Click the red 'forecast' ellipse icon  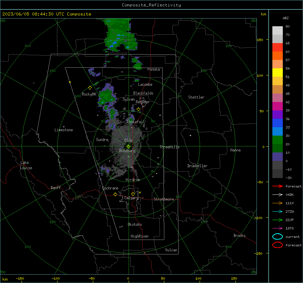coord(277,245)
